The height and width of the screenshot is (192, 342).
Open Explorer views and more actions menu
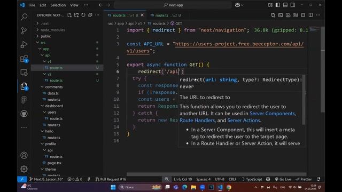click(x=97, y=15)
